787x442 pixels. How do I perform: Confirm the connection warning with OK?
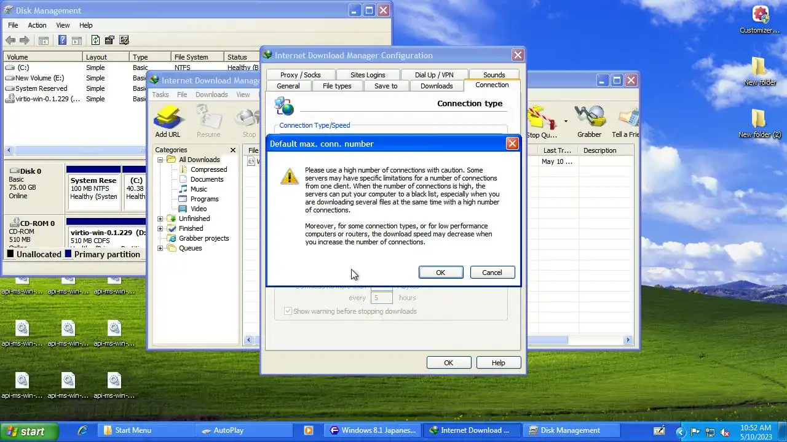pyautogui.click(x=440, y=273)
